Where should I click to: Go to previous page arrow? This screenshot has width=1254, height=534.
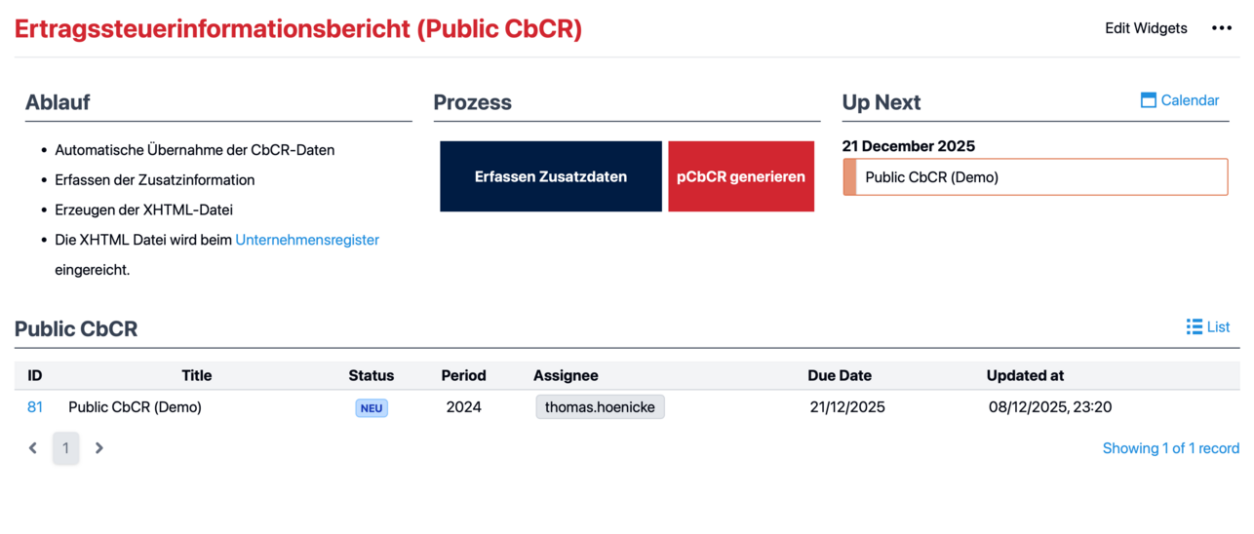[x=33, y=448]
